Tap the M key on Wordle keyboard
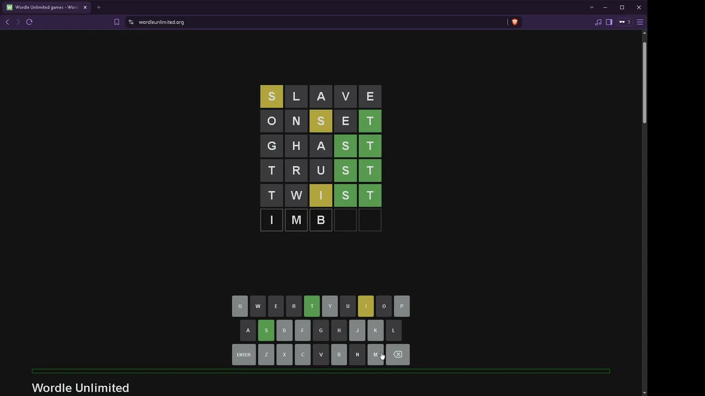This screenshot has height=396, width=705. (375, 355)
